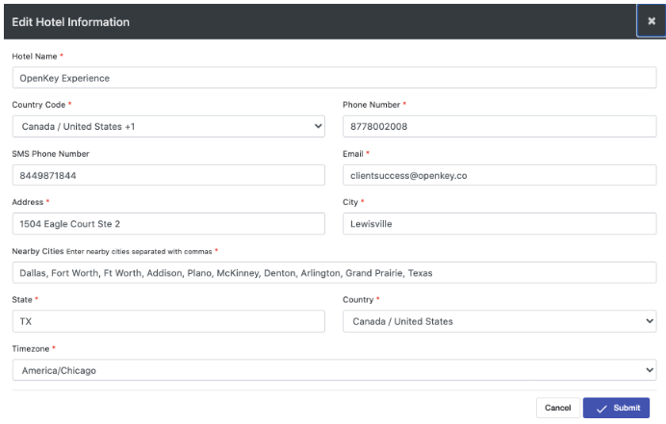Viewport: 666px width, 424px height.
Task: Close the Edit Hotel Information dialog
Action: tap(652, 21)
